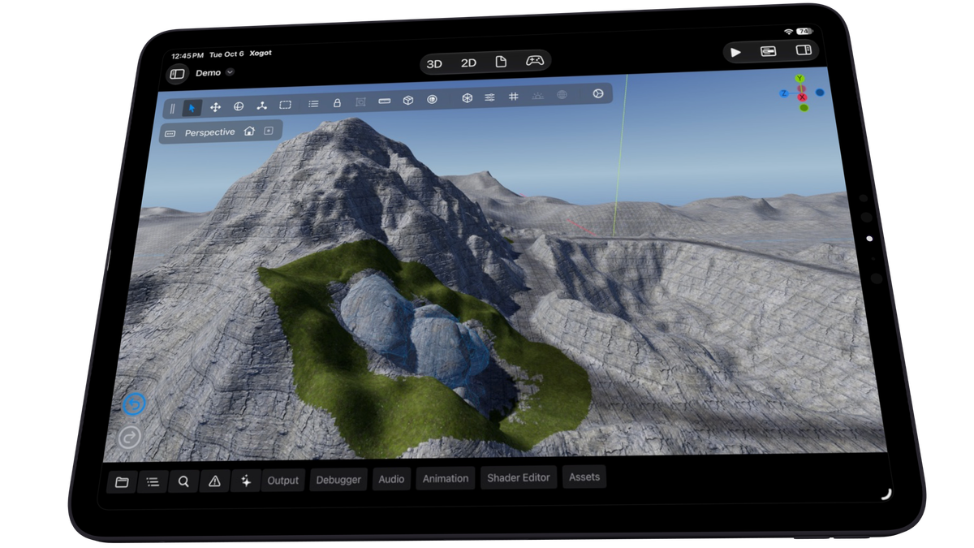Viewport: 974px width, 548px height.
Task: Enable the dashed rectangle selection tool
Action: pos(286,105)
